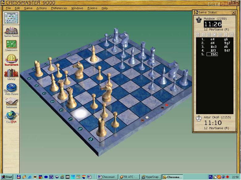241x180 pixels.
Task: Click the PL language indicator in tray
Action: pyautogui.click(x=211, y=177)
